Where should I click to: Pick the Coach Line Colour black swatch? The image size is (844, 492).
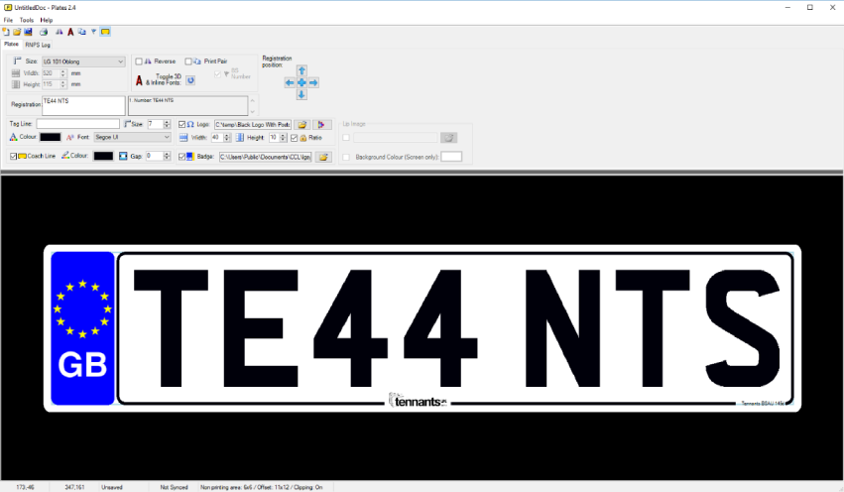point(103,156)
